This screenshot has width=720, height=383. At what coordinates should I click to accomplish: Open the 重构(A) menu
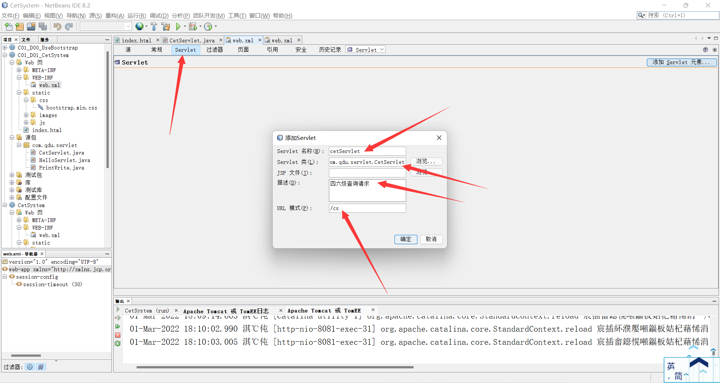[x=115, y=15]
